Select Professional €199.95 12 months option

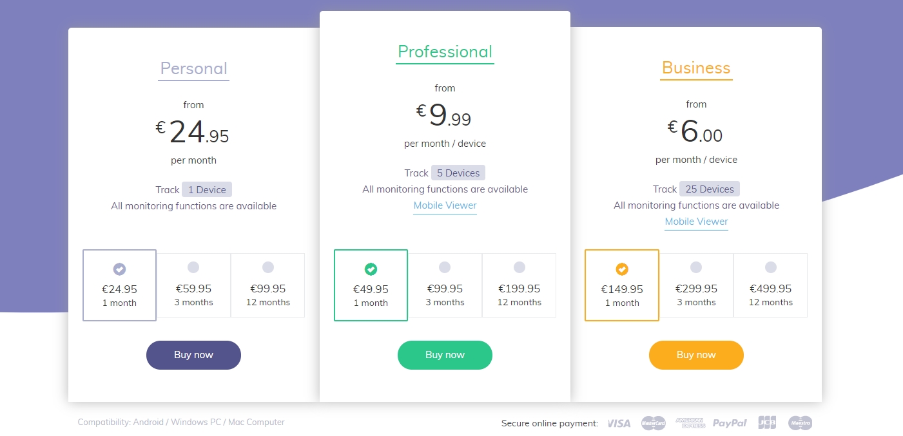[519, 285]
